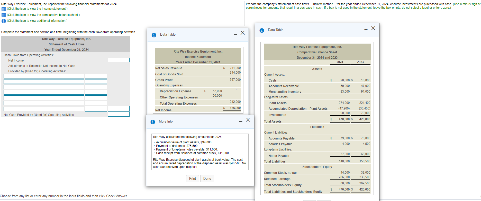
Task: Select Accounts Receivable row label
Action: pyautogui.click(x=284, y=86)
